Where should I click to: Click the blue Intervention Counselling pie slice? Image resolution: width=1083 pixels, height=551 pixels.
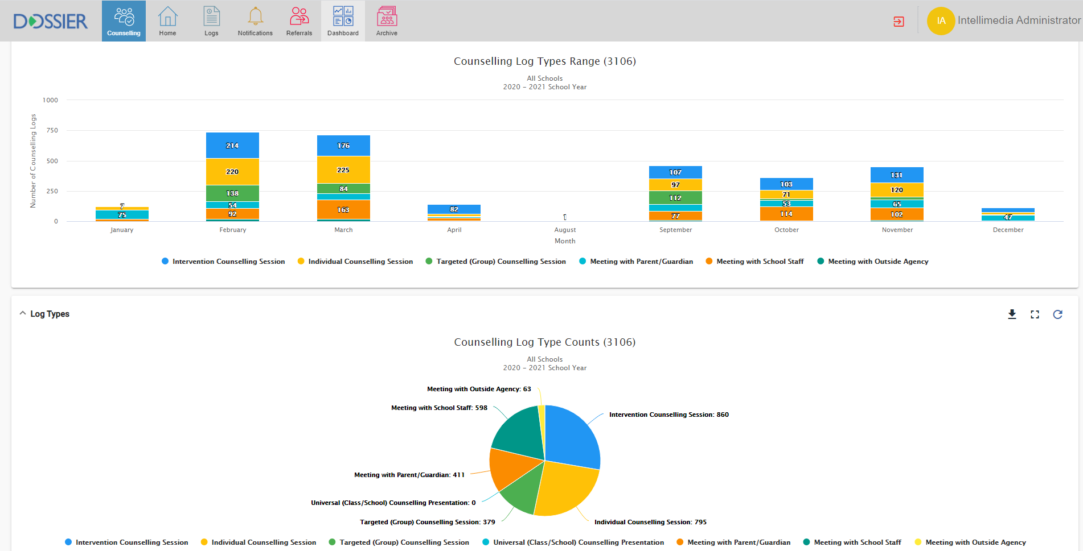point(571,438)
